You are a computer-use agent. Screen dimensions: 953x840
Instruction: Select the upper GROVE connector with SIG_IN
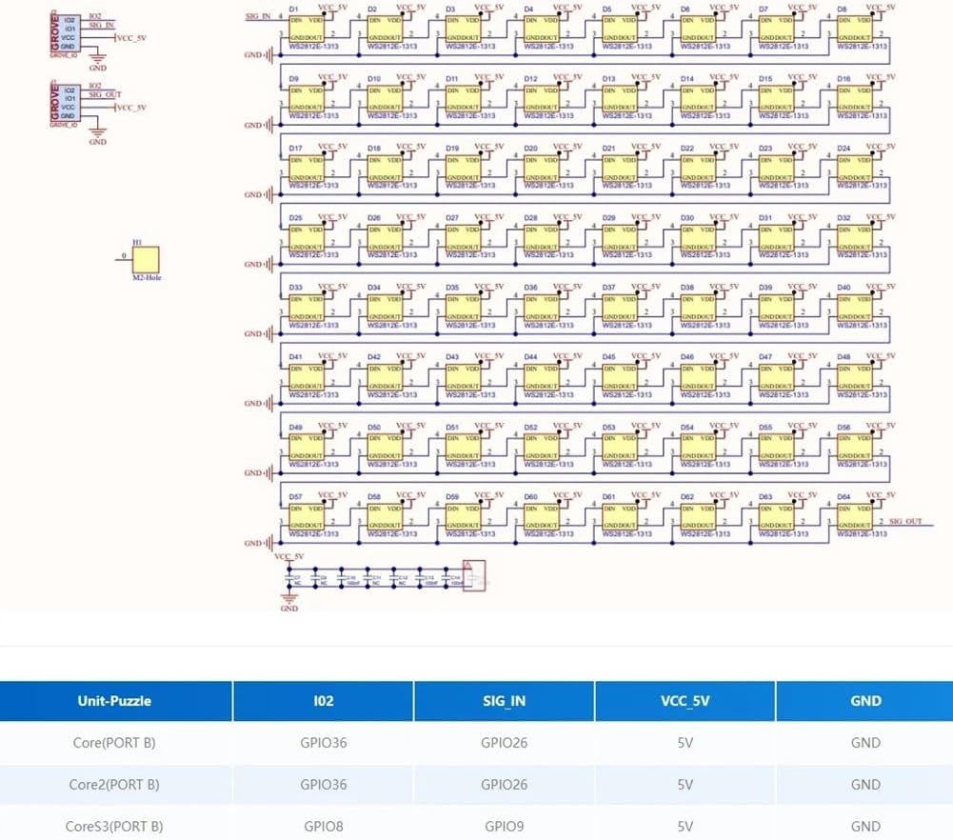[x=69, y=32]
